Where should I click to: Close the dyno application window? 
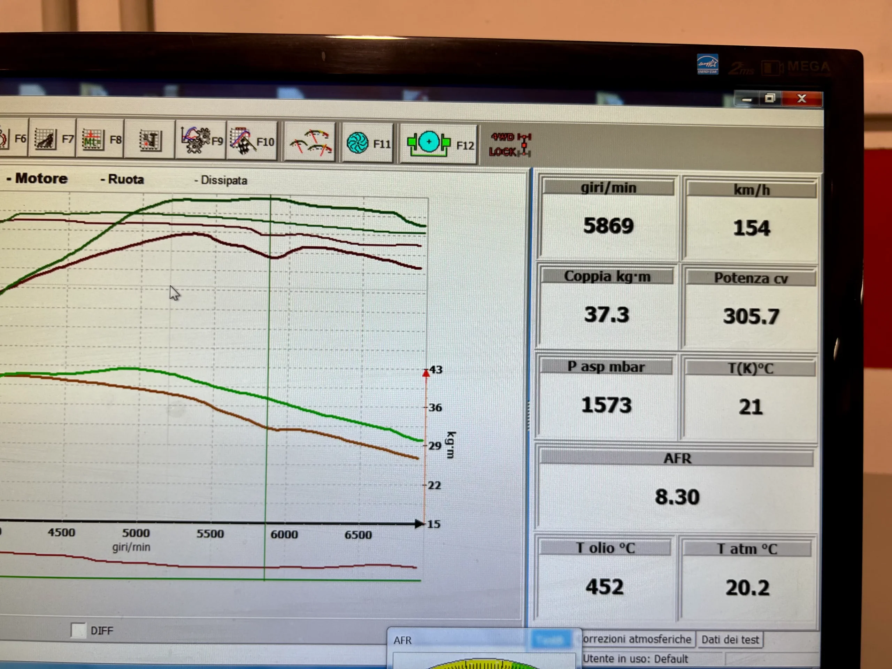click(802, 99)
